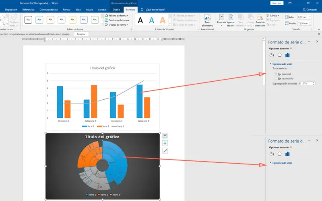Click Guardar in the recovered file bar
Screen dimensions: 322x201
pyautogui.click(x=81, y=34)
